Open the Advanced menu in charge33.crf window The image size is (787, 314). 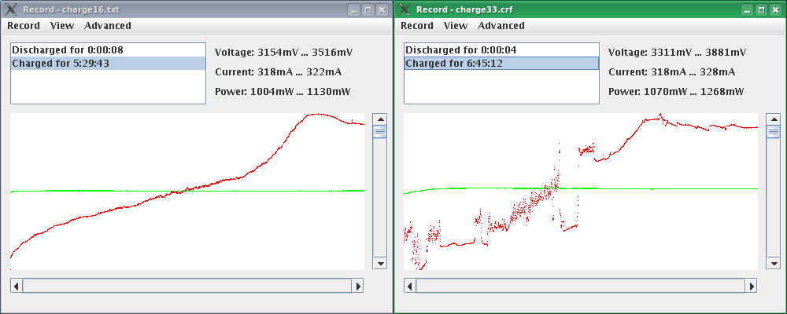click(501, 25)
